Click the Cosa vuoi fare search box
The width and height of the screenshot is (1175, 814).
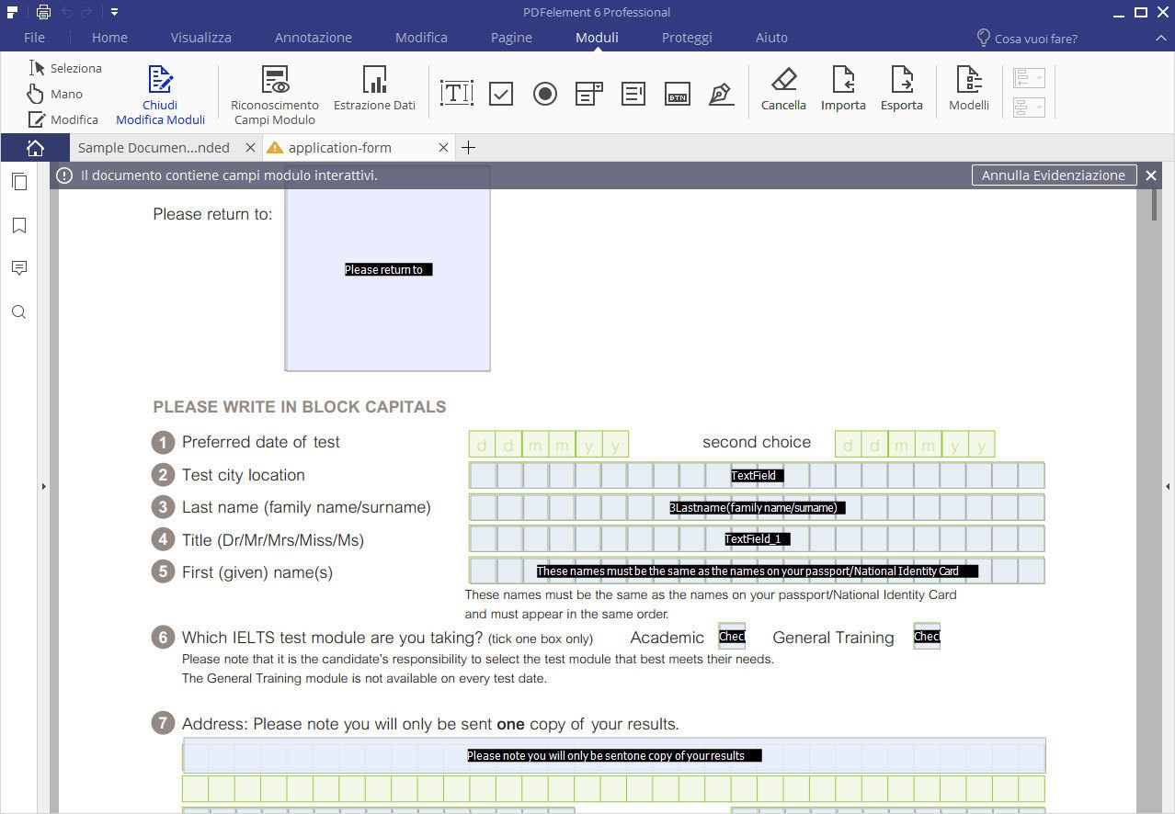point(1027,39)
